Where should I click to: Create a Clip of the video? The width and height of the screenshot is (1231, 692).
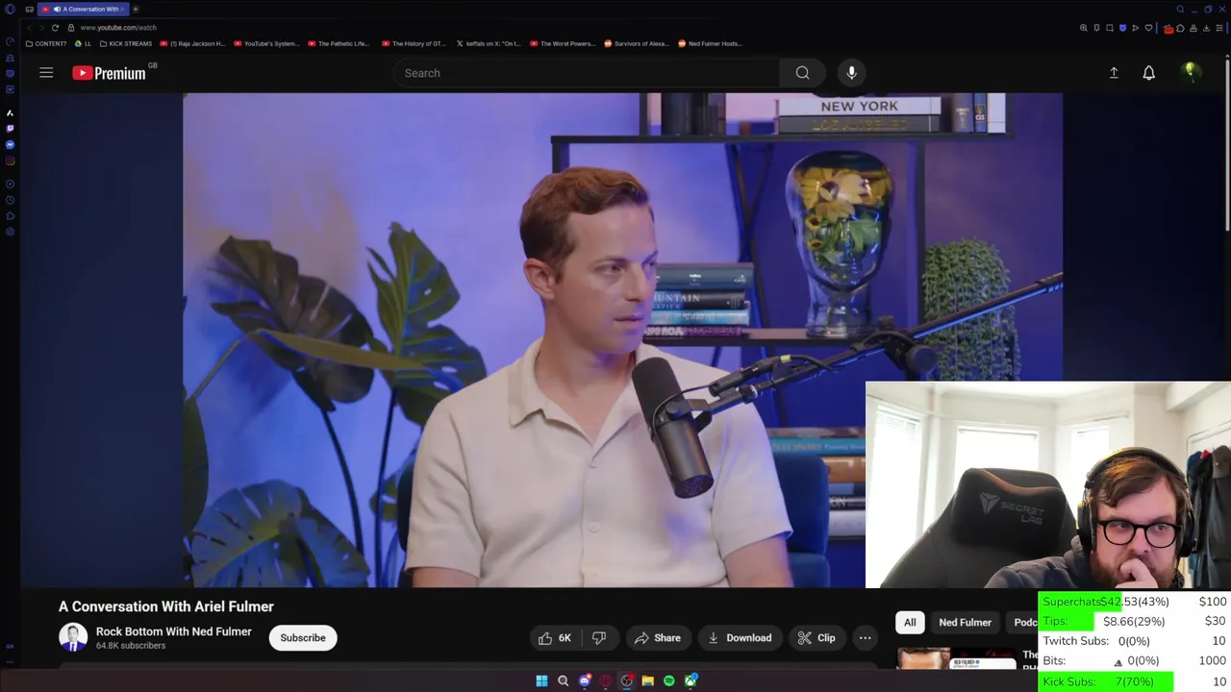click(x=816, y=638)
